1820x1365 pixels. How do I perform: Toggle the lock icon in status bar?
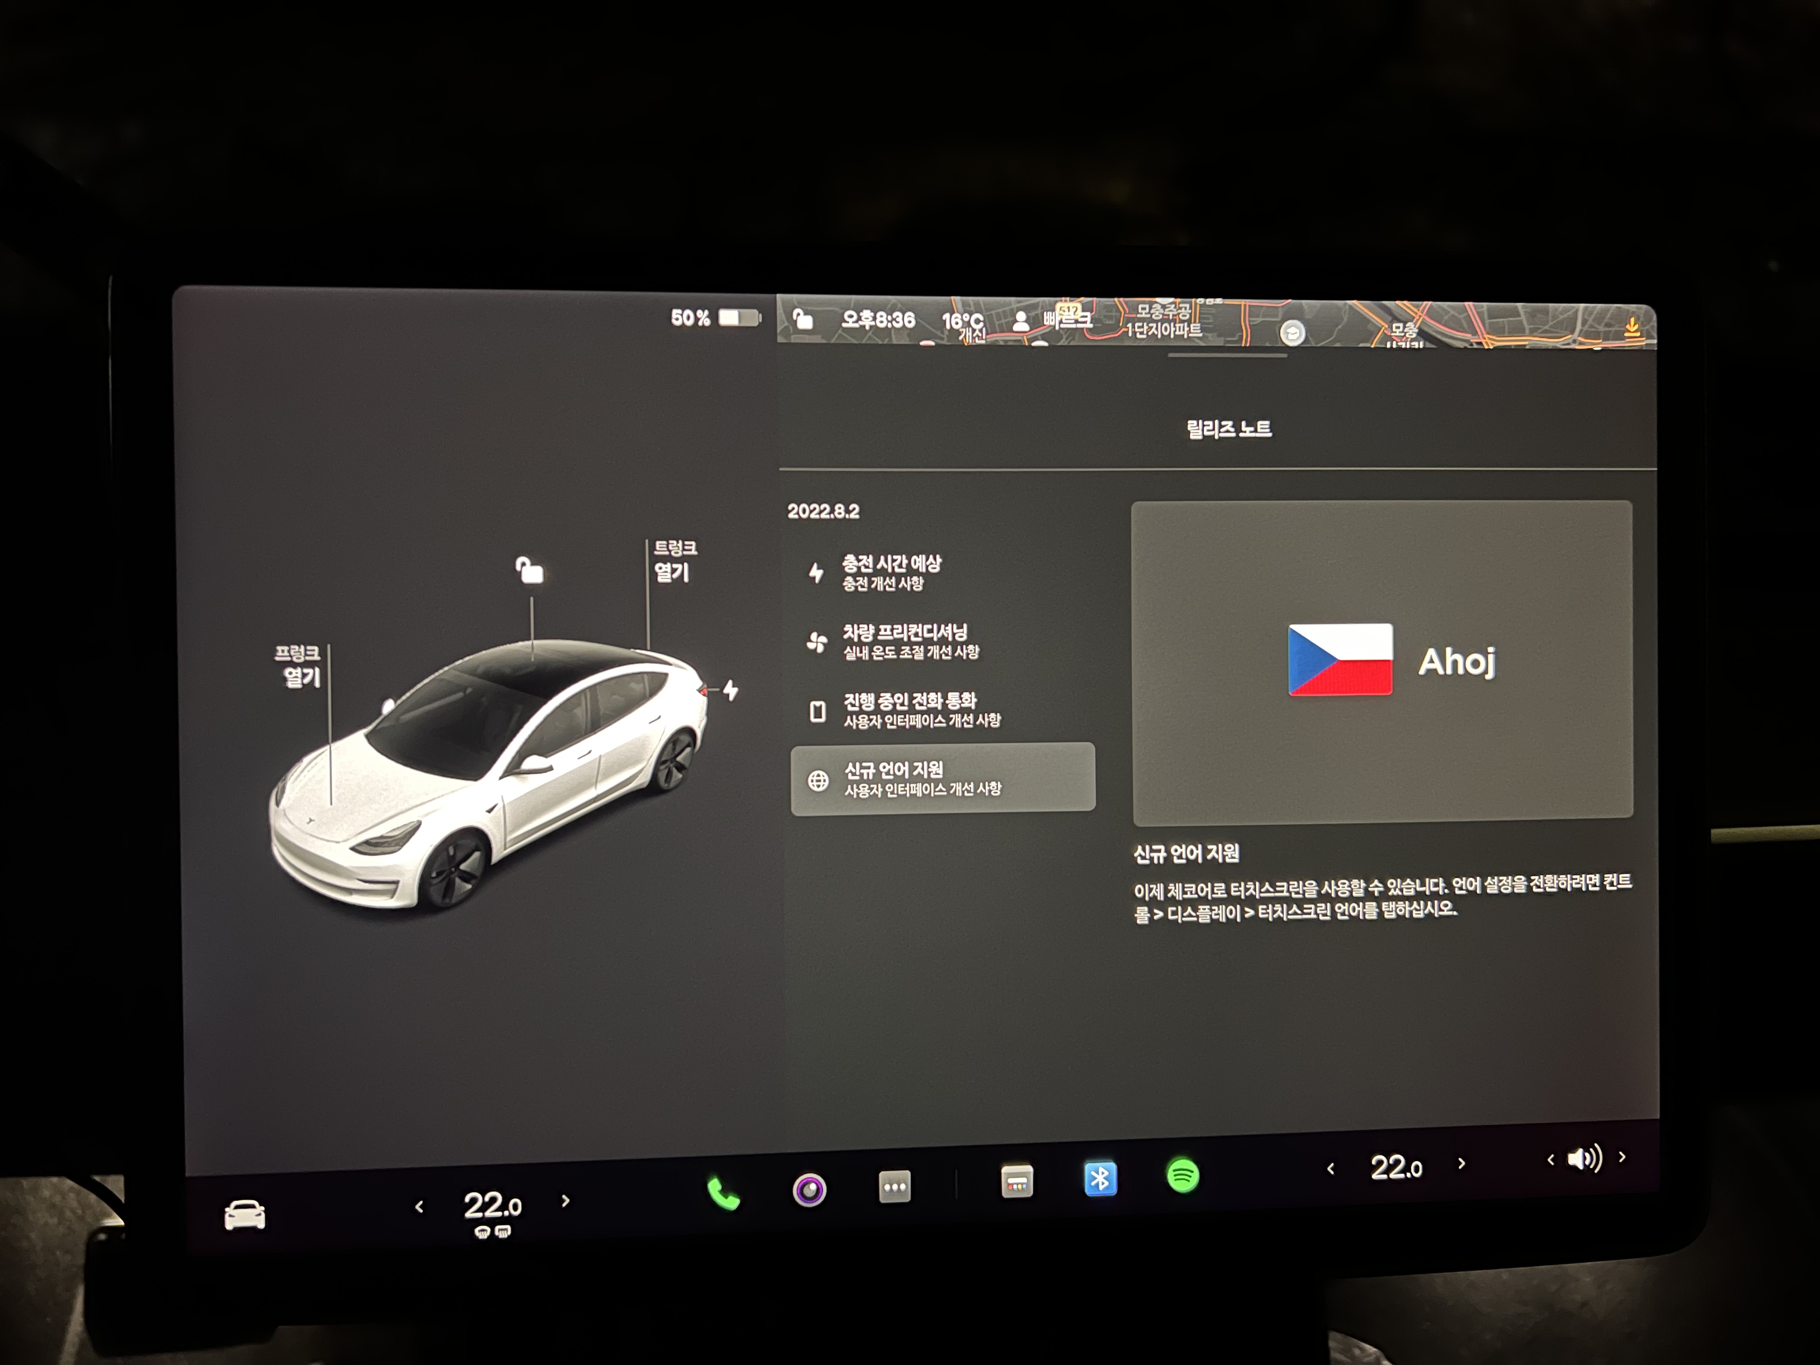[x=803, y=319]
